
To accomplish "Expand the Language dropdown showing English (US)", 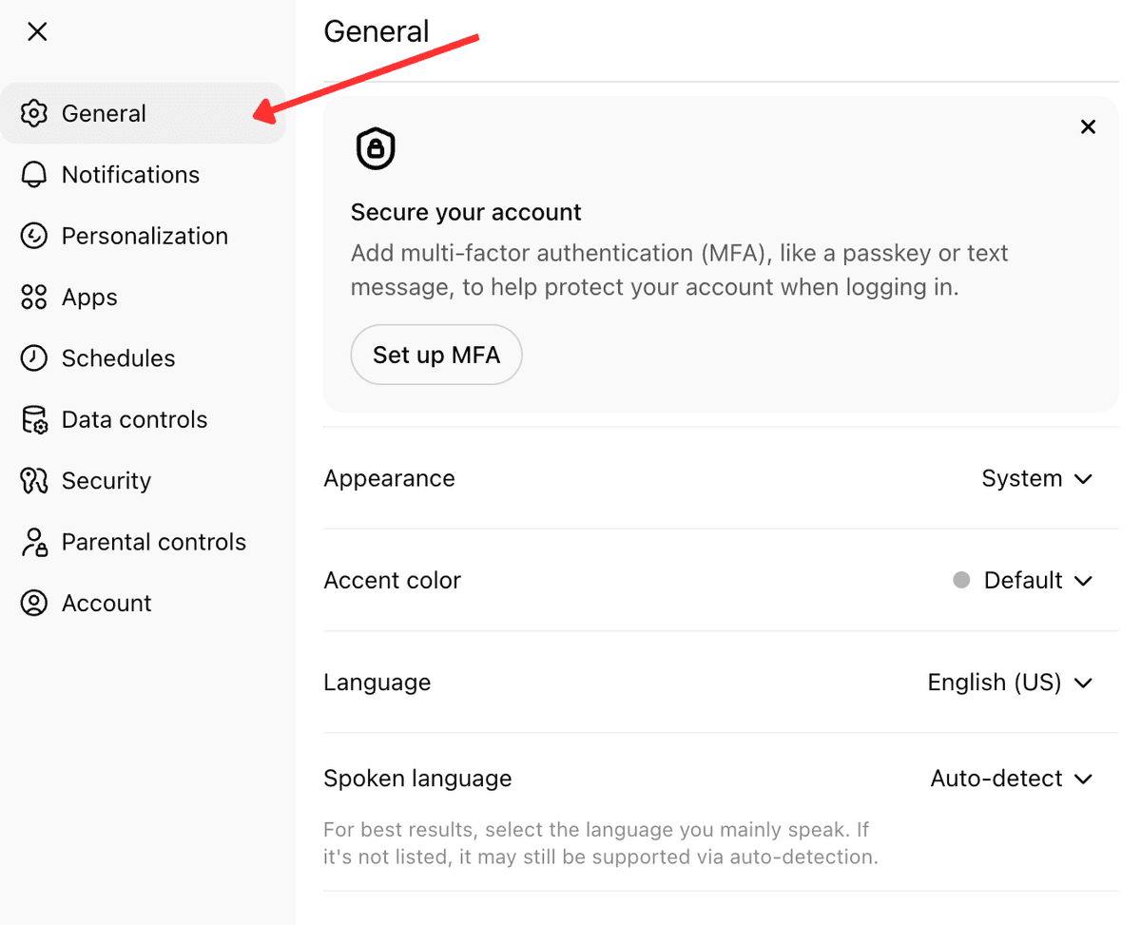I will click(1011, 682).
